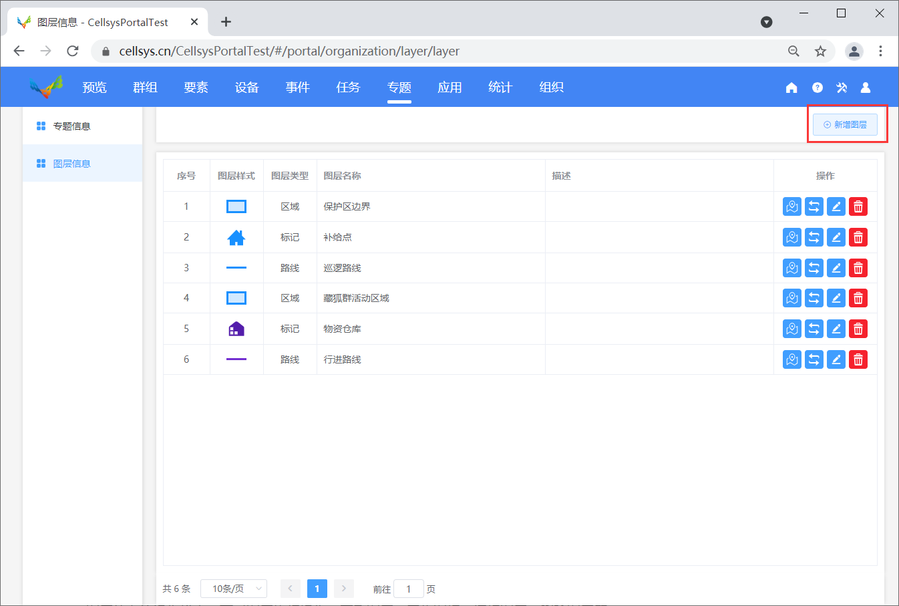This screenshot has height=606, width=899.
Task: Open a new browser tab
Action: click(226, 22)
